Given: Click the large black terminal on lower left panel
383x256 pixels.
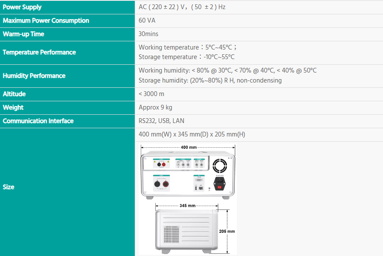Looking at the screenshot, I should click(157, 183).
